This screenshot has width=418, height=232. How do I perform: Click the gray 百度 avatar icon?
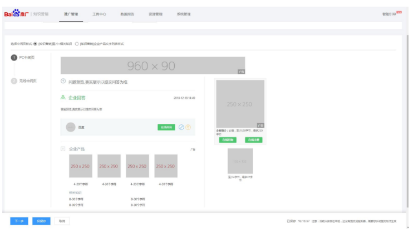point(71,127)
